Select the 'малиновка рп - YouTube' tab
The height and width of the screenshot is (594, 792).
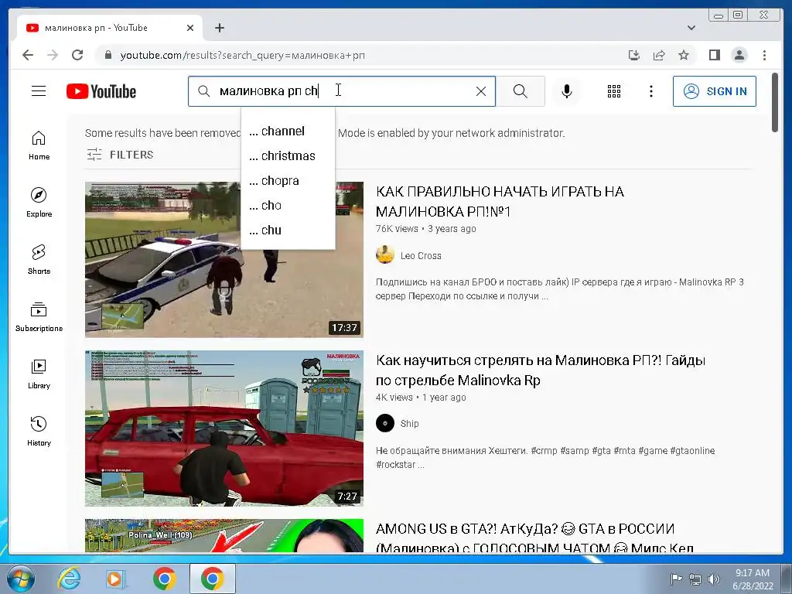click(109, 28)
